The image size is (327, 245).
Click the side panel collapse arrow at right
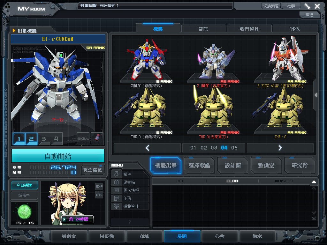coord(316,95)
